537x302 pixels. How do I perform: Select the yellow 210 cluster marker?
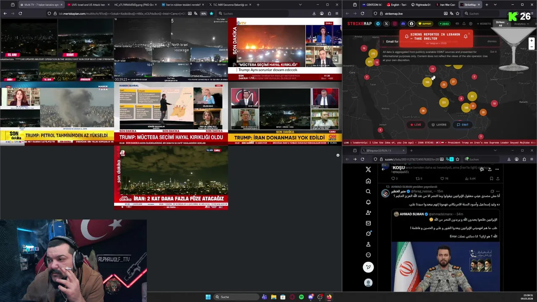(x=373, y=54)
